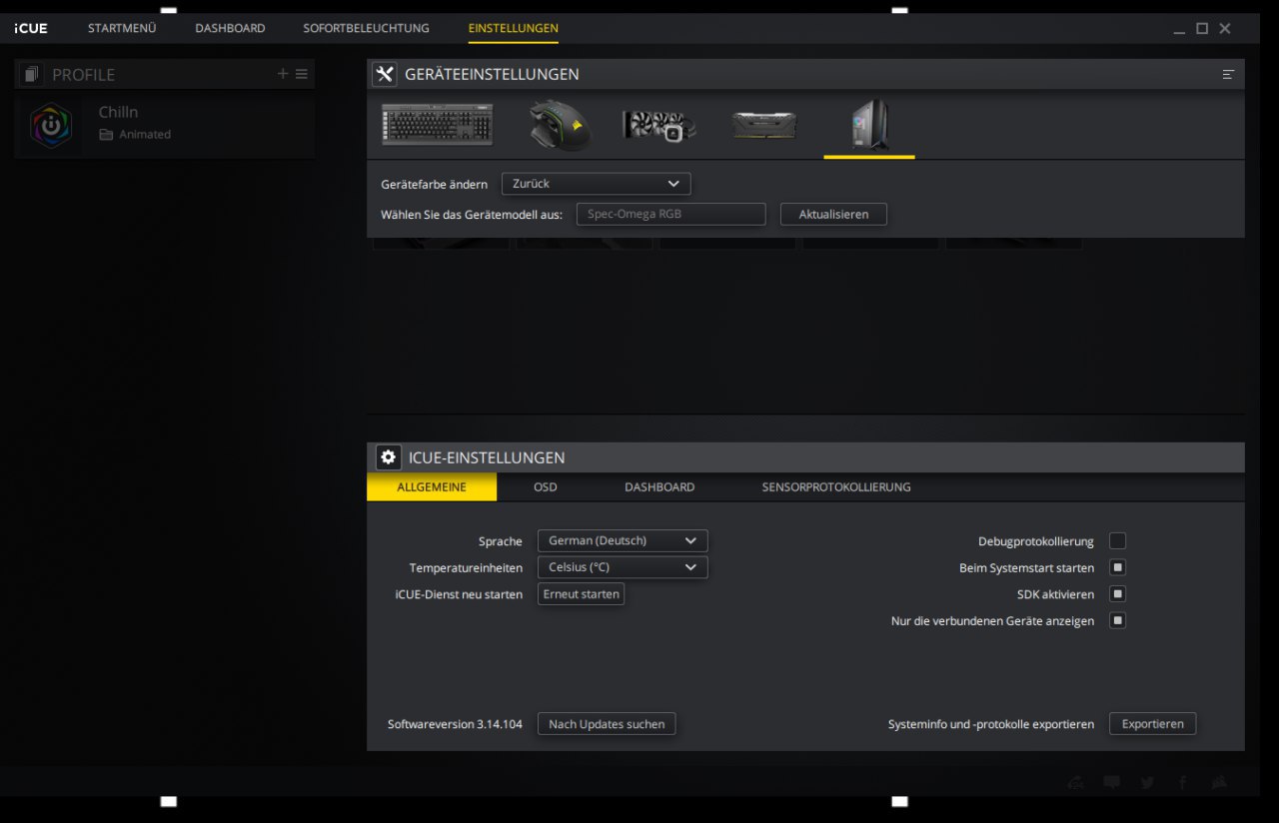This screenshot has width=1279, height=823.
Task: Go to the Startmenü tab
Action: pyautogui.click(x=122, y=28)
